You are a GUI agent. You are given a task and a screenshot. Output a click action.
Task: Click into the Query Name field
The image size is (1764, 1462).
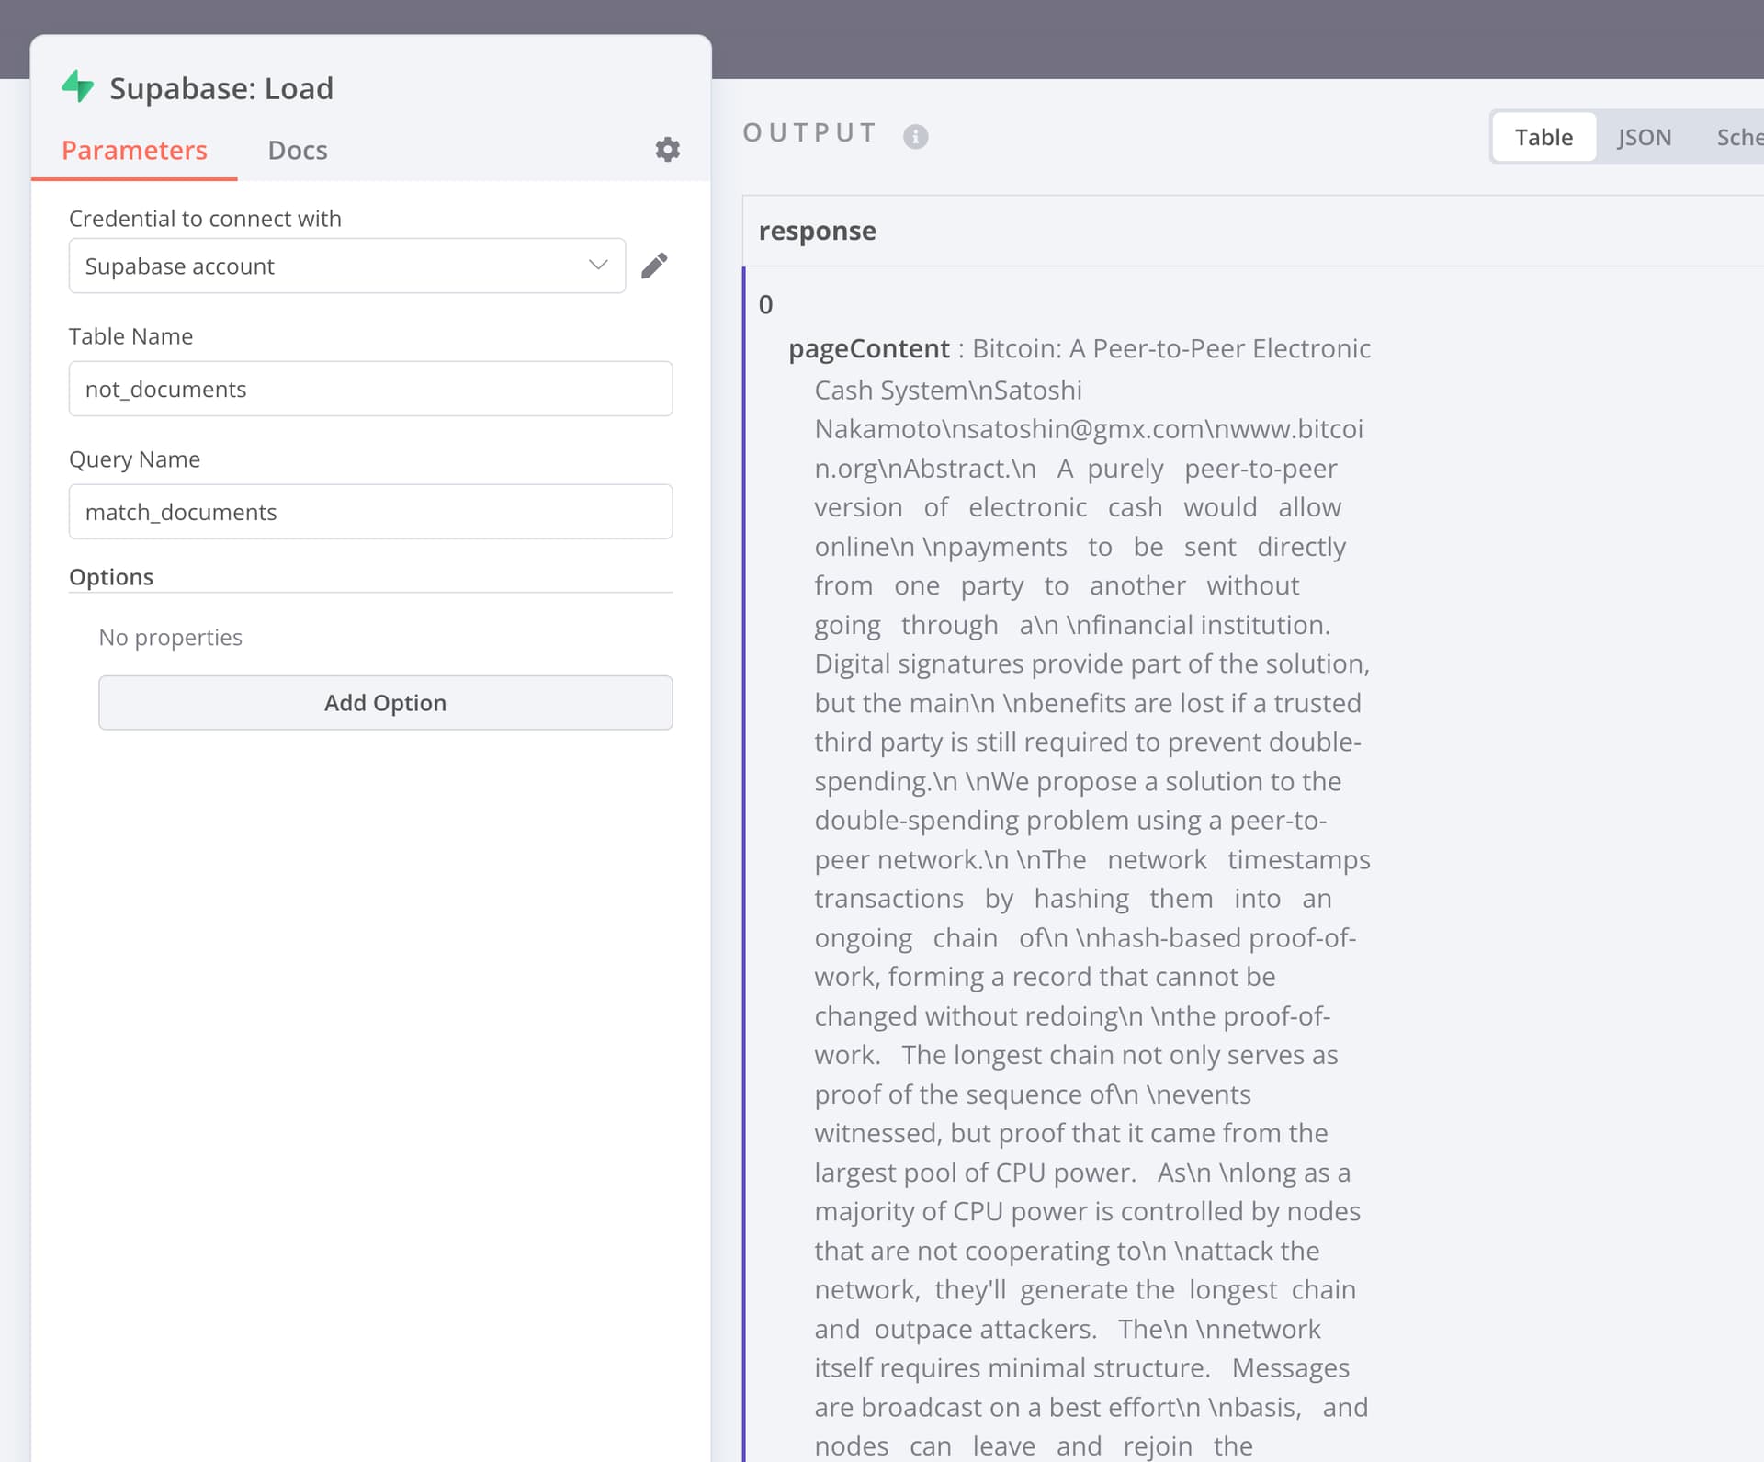pos(370,512)
